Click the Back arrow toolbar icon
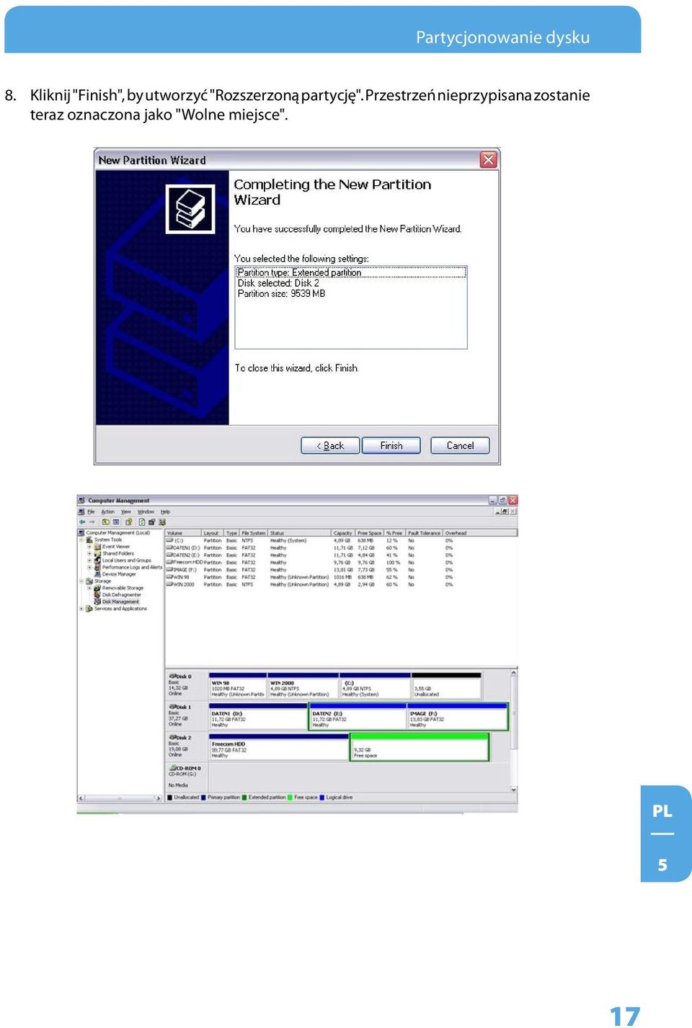 click(x=82, y=522)
